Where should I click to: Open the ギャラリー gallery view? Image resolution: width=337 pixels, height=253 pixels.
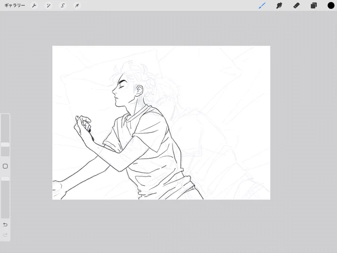tap(14, 5)
